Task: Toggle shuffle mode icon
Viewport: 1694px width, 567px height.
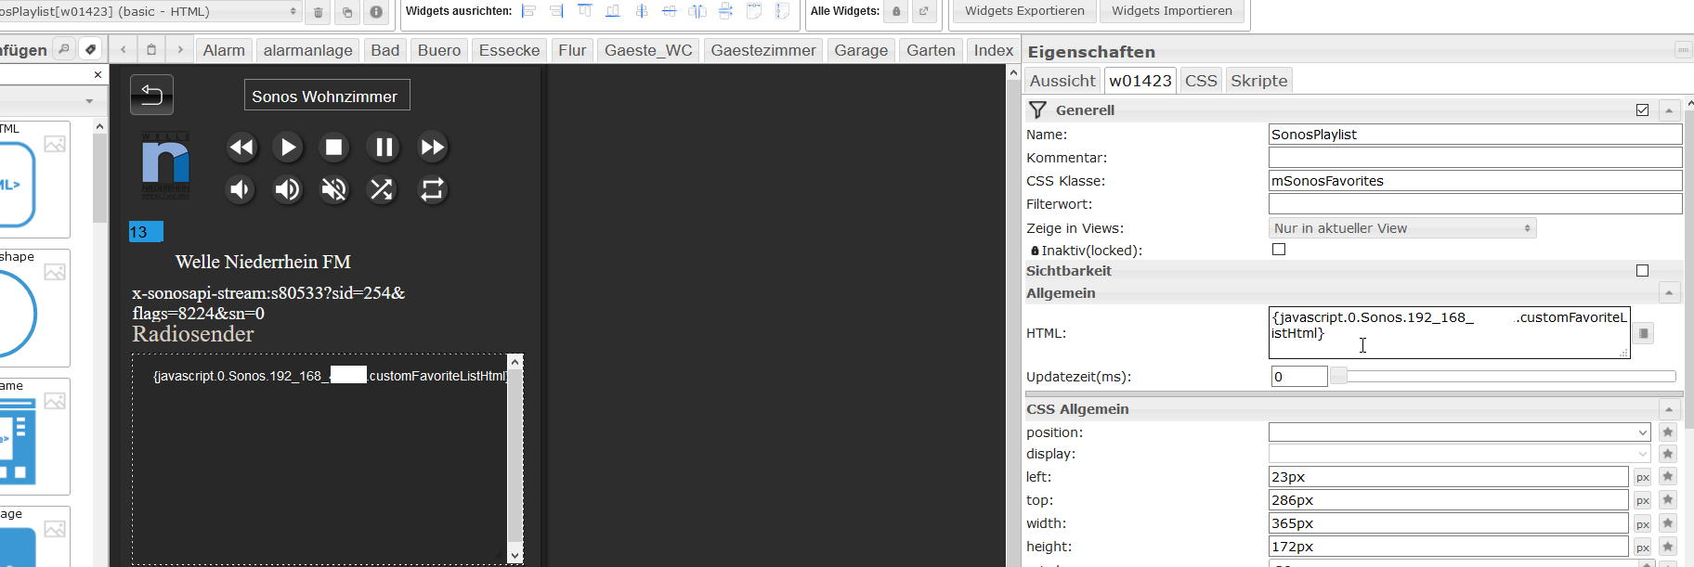Action: (x=382, y=189)
